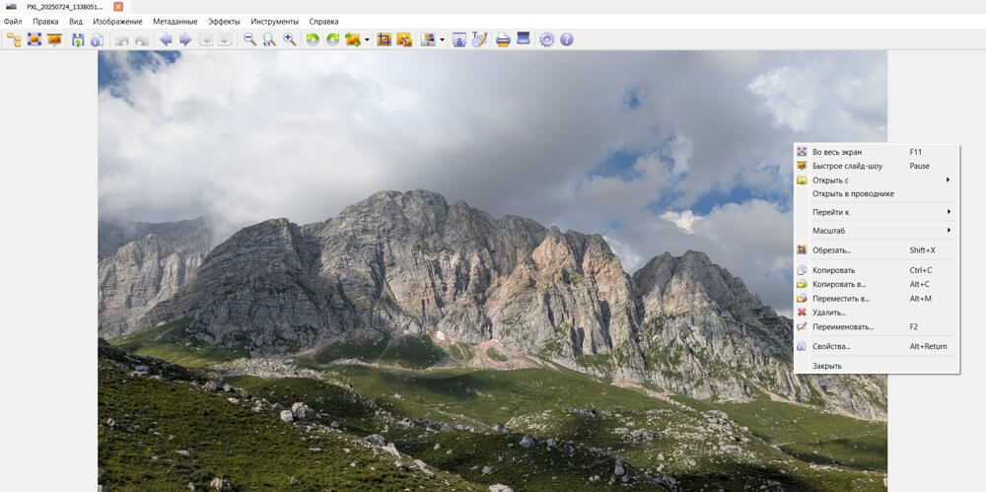The image size is (986, 492).
Task: Click the zoom out magnifier icon
Action: pyautogui.click(x=250, y=39)
